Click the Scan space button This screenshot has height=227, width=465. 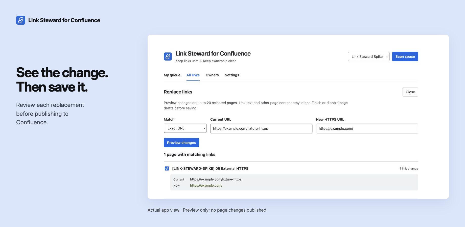405,56
